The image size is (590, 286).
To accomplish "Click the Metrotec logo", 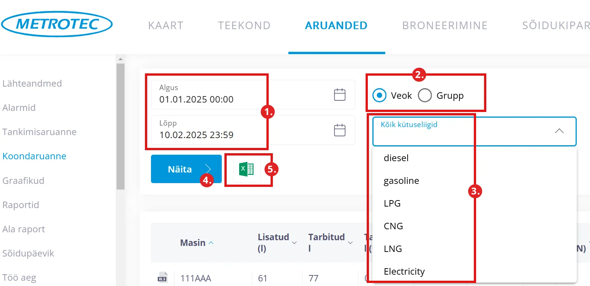I will pos(57,24).
